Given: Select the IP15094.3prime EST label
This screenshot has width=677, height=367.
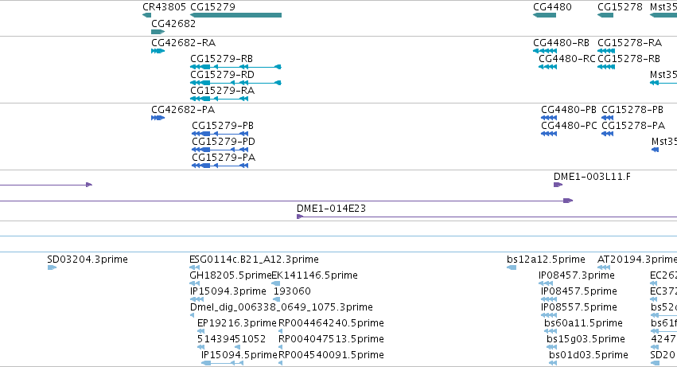Looking at the screenshot, I should [x=228, y=292].
